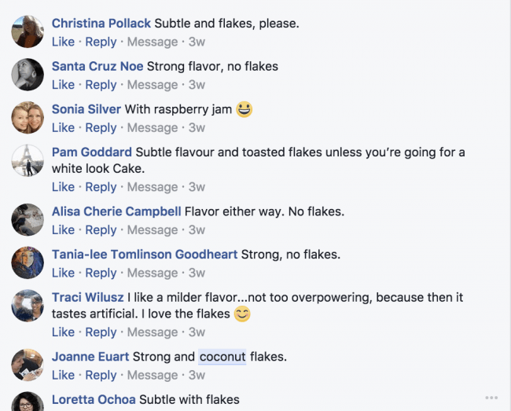Like Joanne Euart's comment
This screenshot has height=411, width=511.
tap(63, 375)
